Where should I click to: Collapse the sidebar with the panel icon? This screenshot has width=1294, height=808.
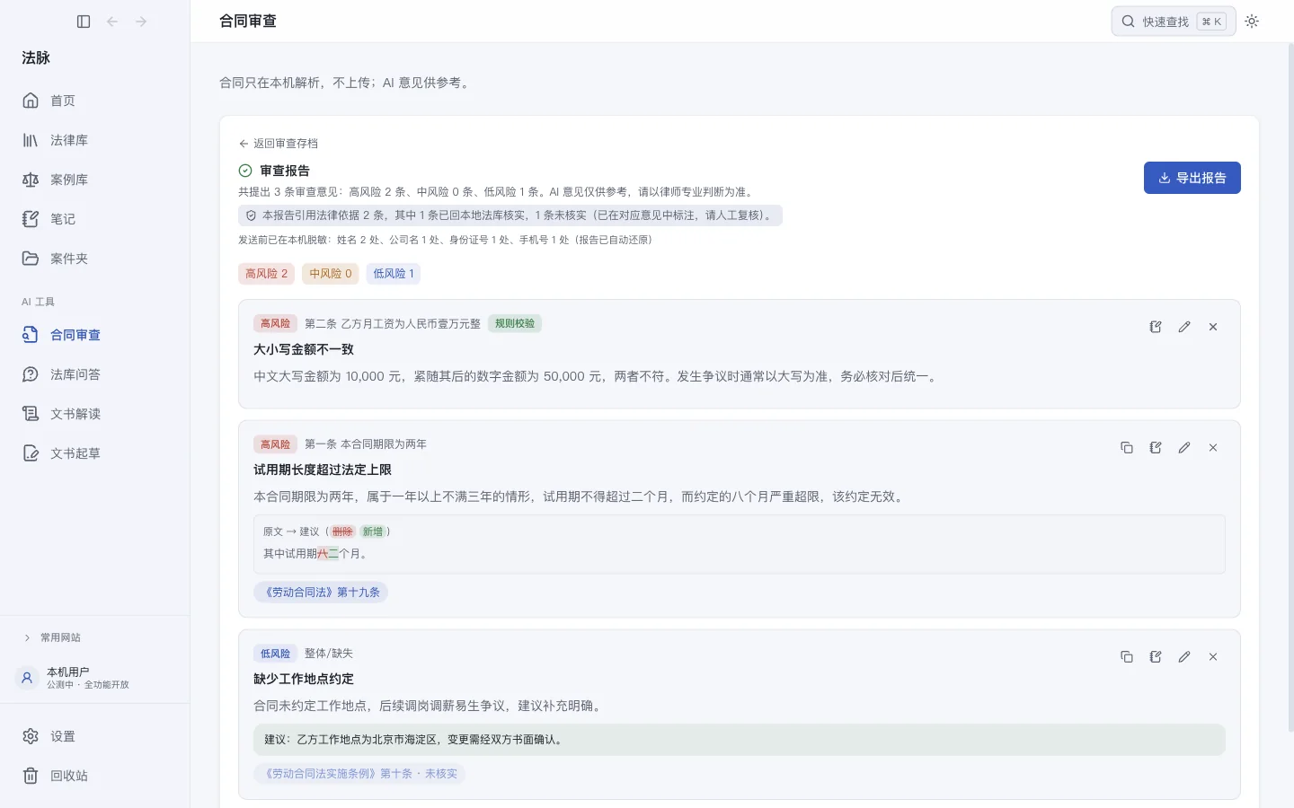pyautogui.click(x=84, y=22)
